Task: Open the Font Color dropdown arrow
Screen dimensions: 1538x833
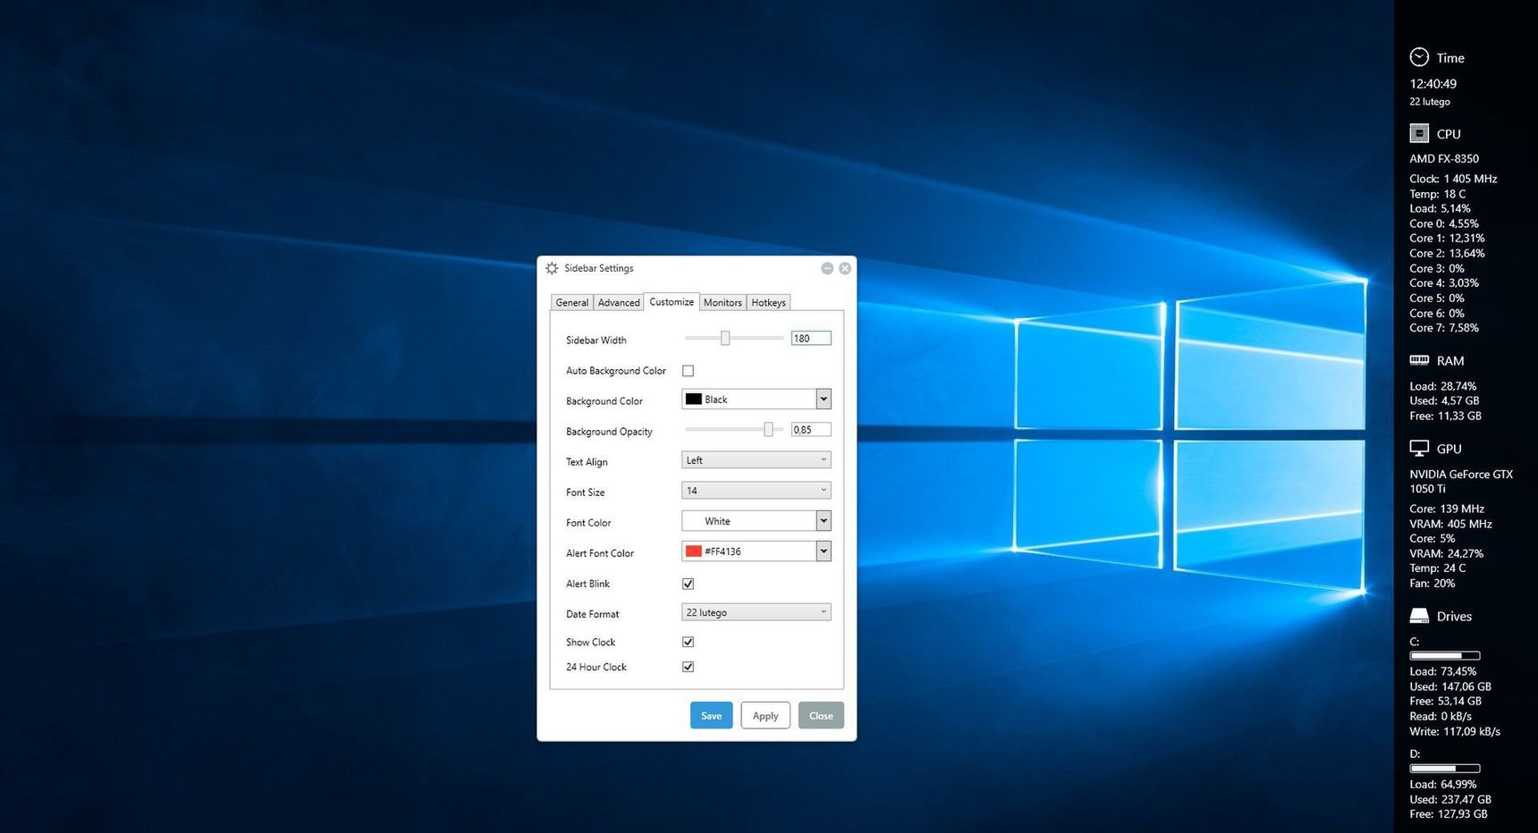Action: click(824, 520)
